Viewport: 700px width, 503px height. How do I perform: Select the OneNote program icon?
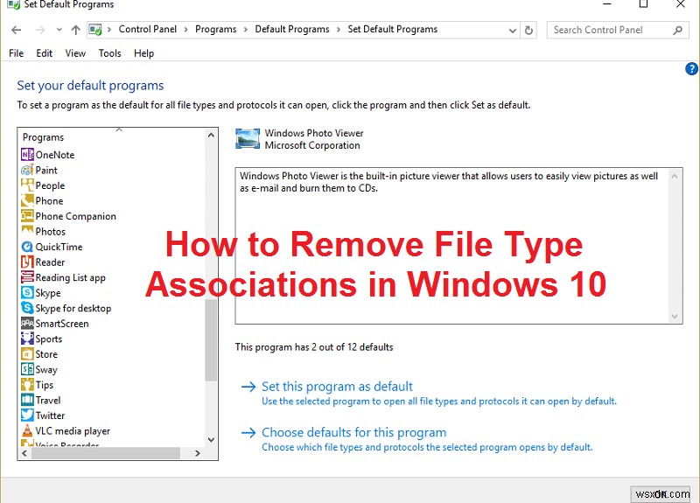[x=27, y=155]
